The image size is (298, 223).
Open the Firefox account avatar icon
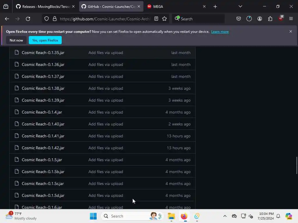(260, 19)
